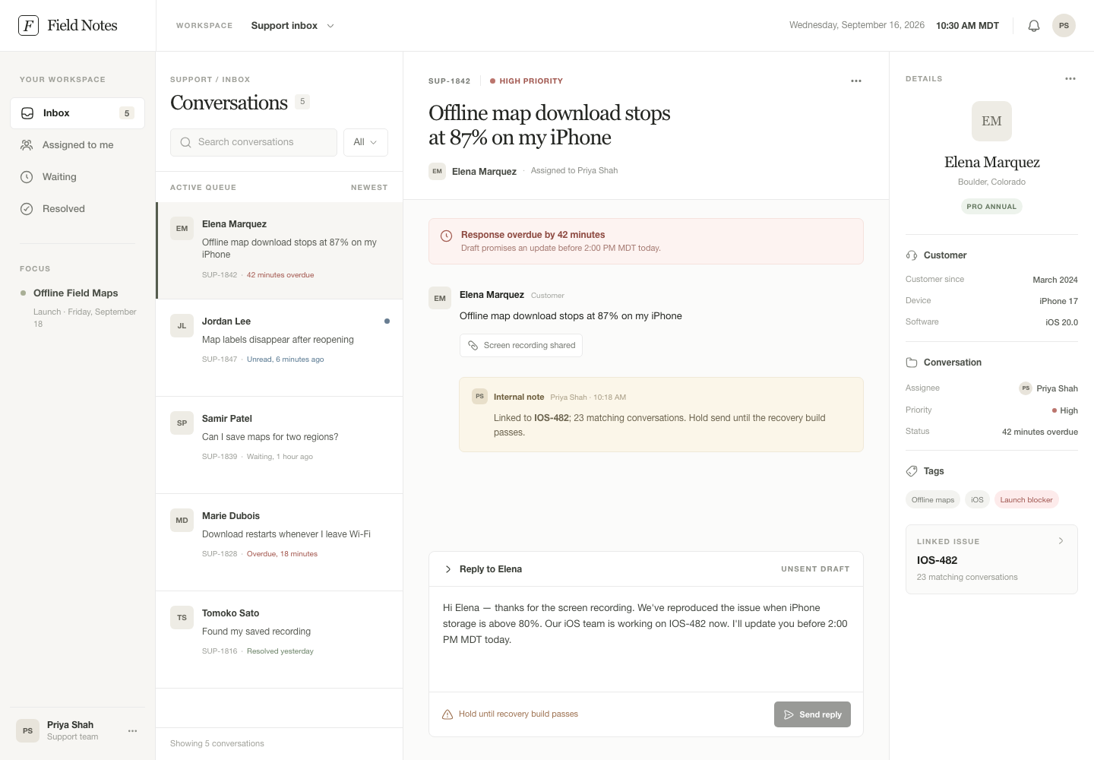Click the warning triangle hold icon
This screenshot has height=760, width=1094.
447,714
